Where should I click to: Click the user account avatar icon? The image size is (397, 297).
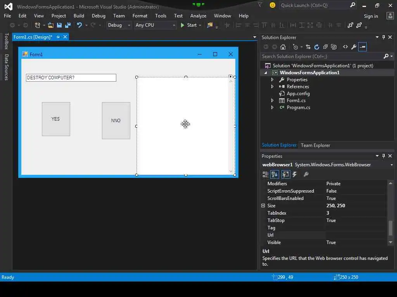tap(390, 16)
